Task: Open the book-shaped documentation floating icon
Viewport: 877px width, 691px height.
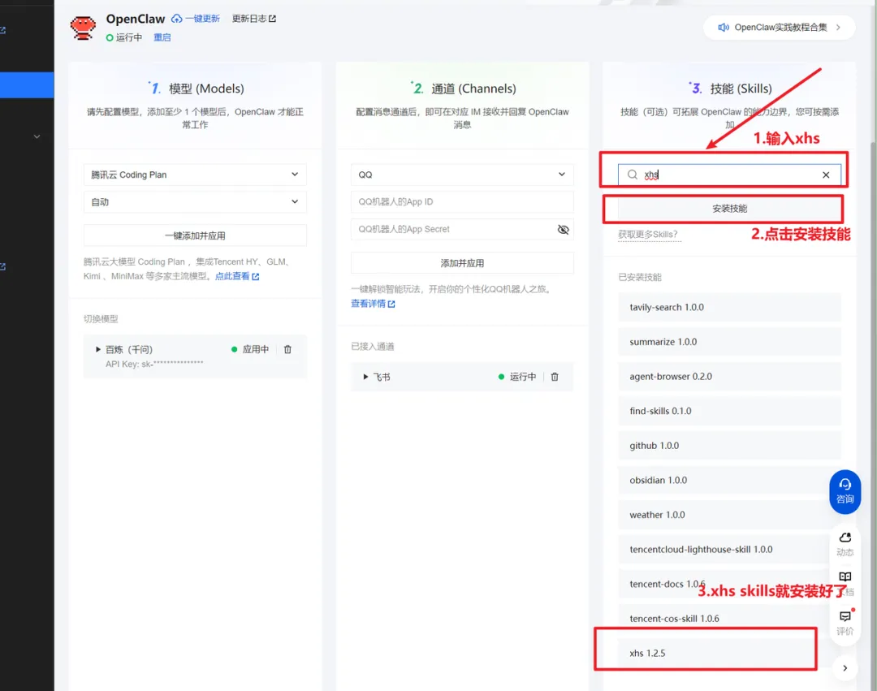Action: click(845, 577)
